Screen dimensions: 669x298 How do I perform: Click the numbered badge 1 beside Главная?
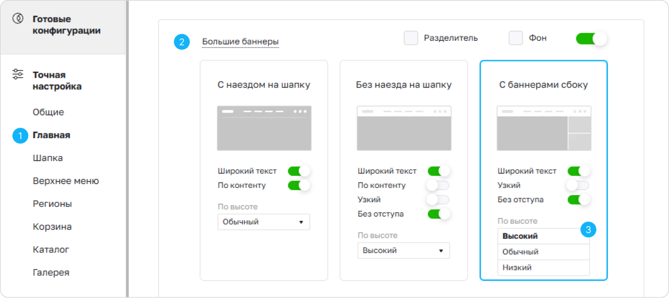20,135
